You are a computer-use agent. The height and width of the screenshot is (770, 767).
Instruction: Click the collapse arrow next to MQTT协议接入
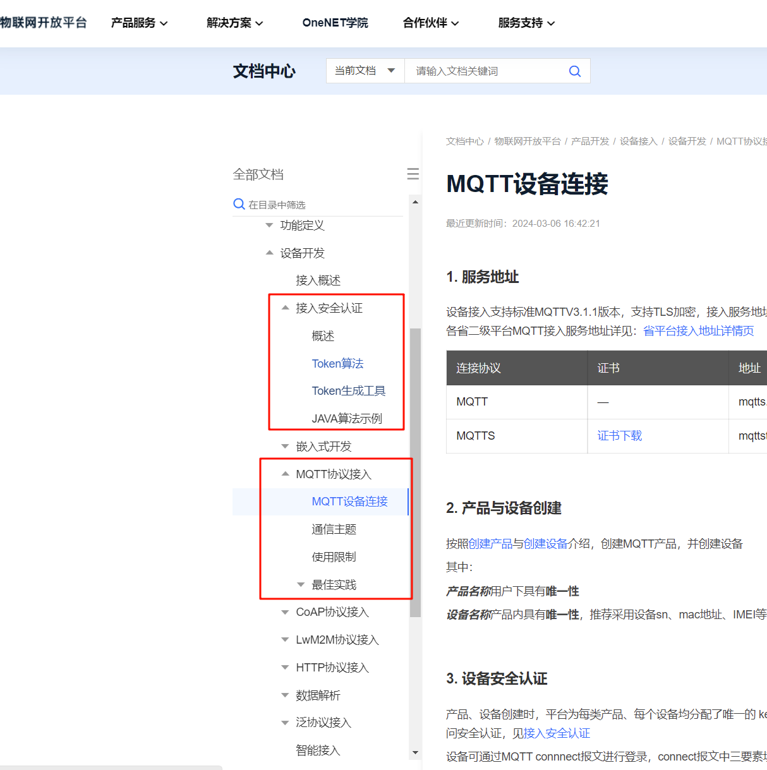(x=284, y=473)
